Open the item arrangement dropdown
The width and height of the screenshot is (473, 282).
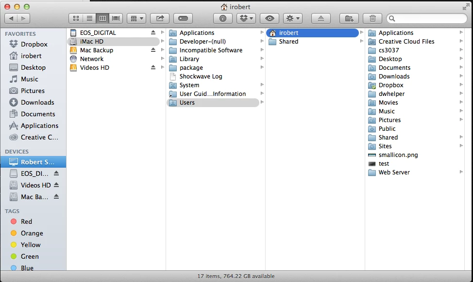pos(136,19)
